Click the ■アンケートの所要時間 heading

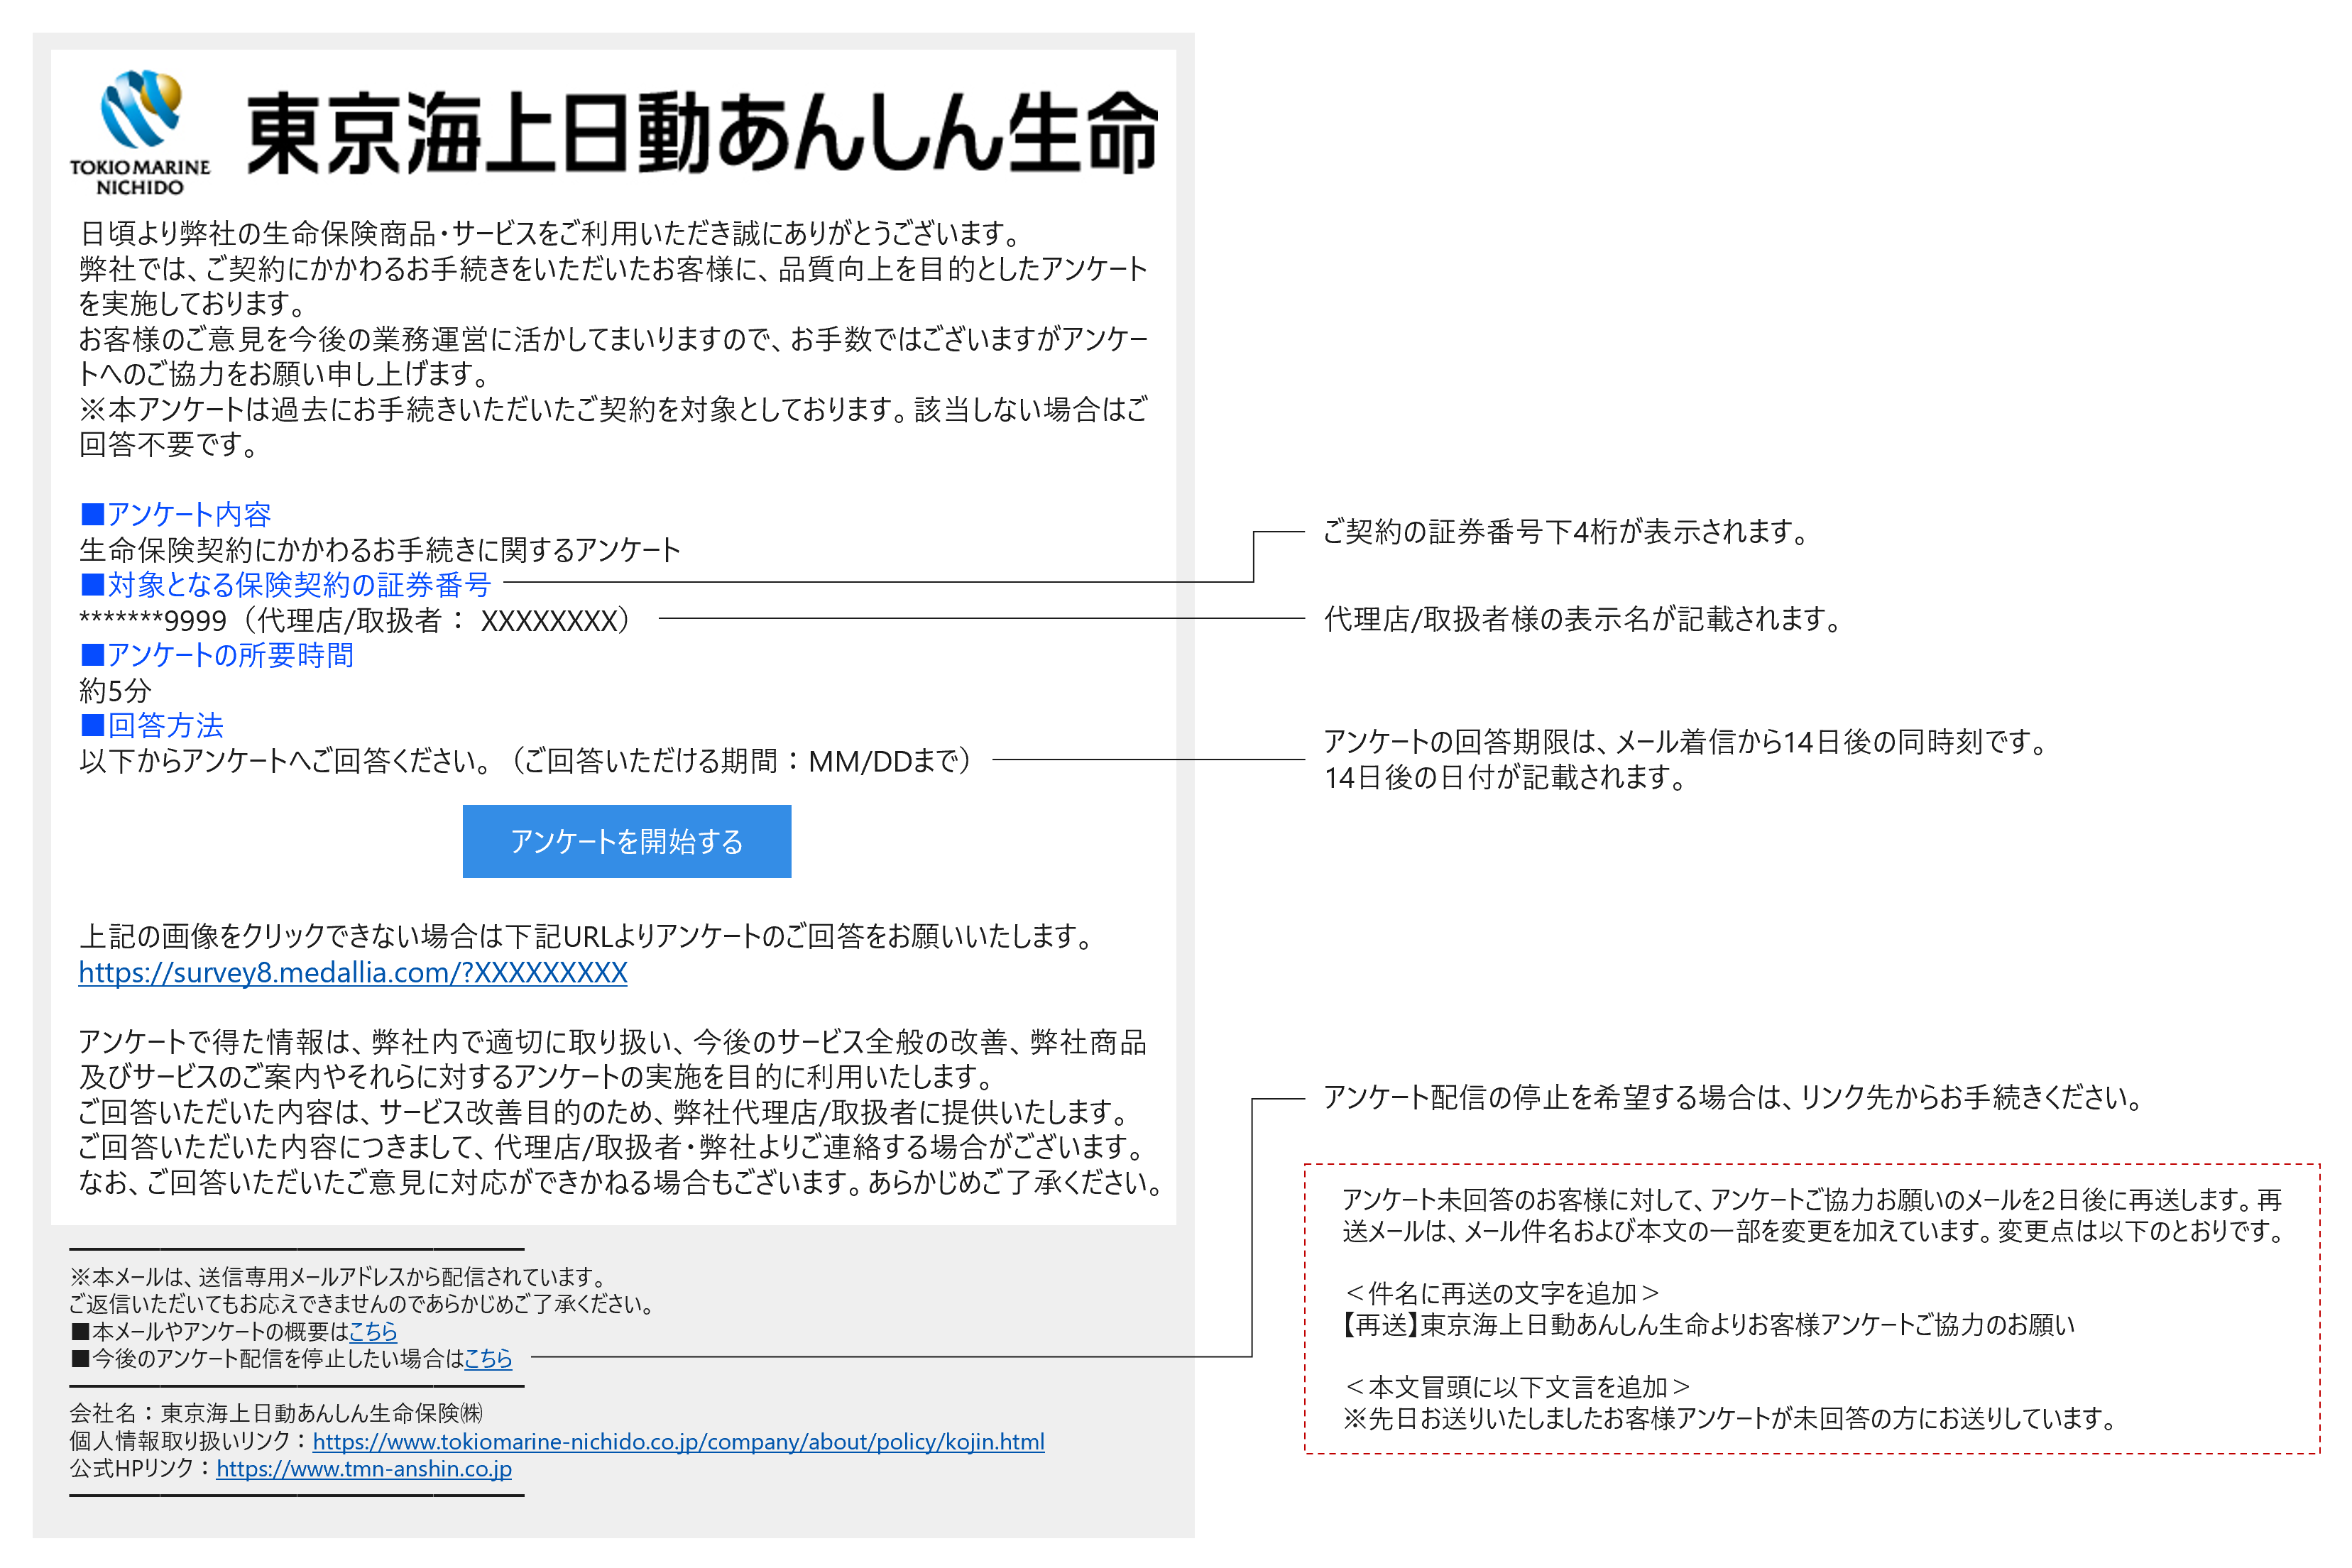pos(217,655)
